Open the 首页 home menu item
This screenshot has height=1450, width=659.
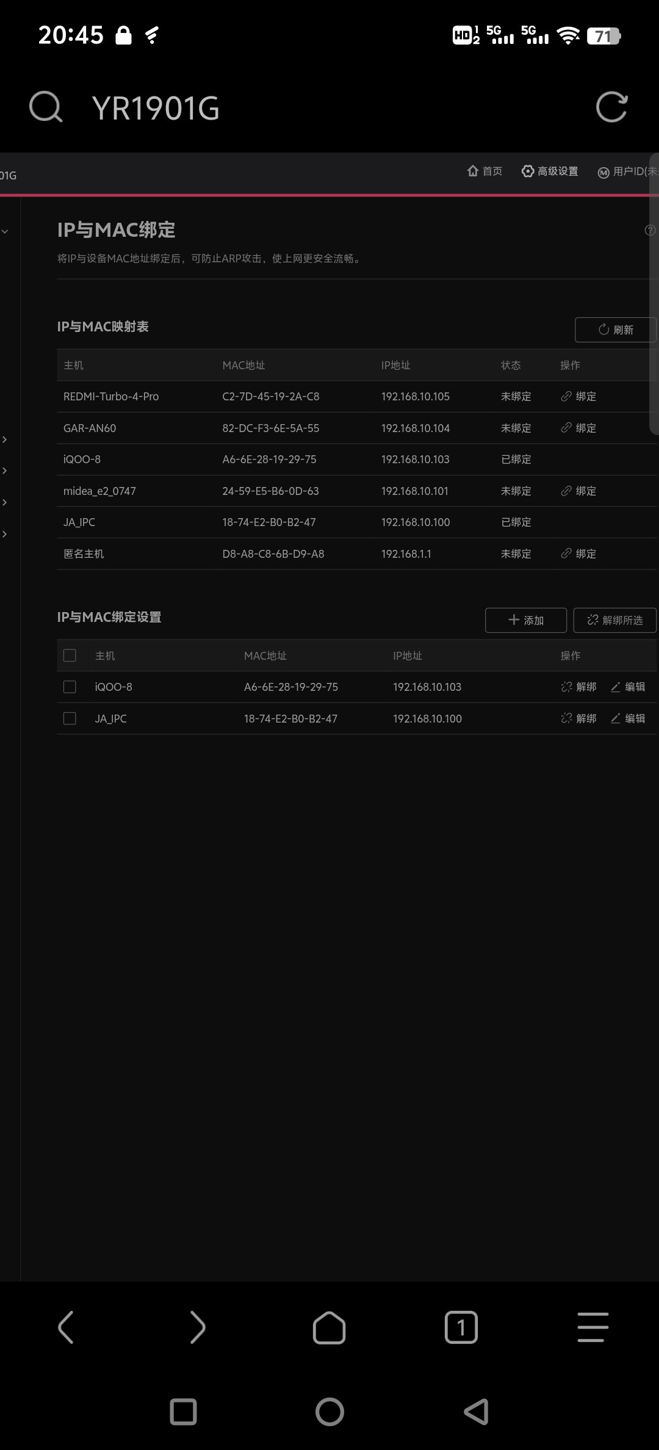(x=485, y=171)
